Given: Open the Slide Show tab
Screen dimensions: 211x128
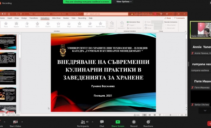Looking at the screenshot, I should (x=56, y=18).
